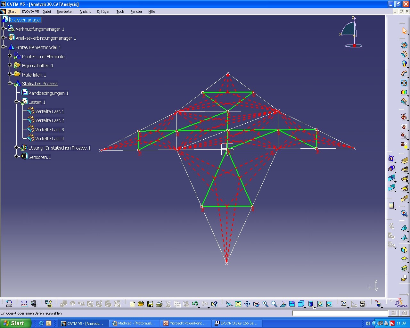This screenshot has height=328, width=410.
Task: Save the analysis with the floppy icon
Action: click(x=150, y=304)
